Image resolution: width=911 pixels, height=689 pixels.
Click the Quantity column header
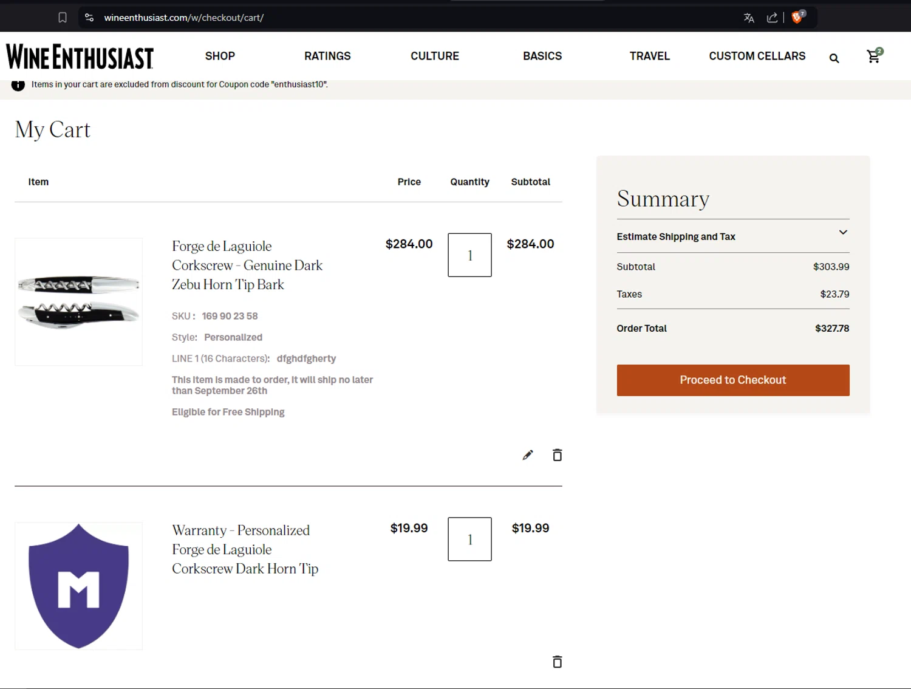469,182
